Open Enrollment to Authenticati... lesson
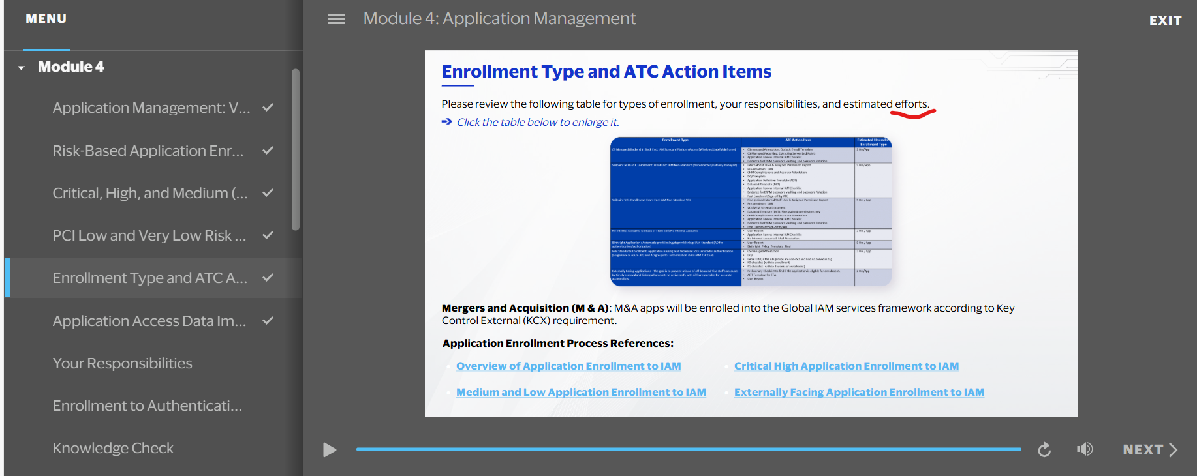Viewport: 1197px width, 476px height. (148, 406)
